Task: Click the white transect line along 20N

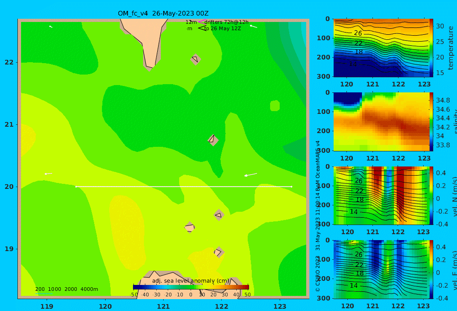Action: 184,187
